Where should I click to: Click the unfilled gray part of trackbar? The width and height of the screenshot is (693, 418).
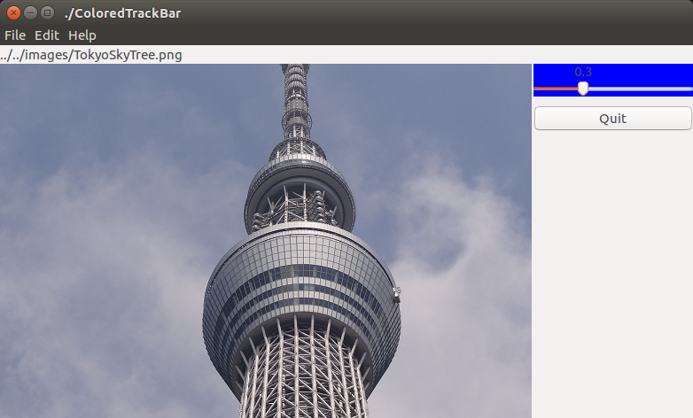(x=641, y=89)
